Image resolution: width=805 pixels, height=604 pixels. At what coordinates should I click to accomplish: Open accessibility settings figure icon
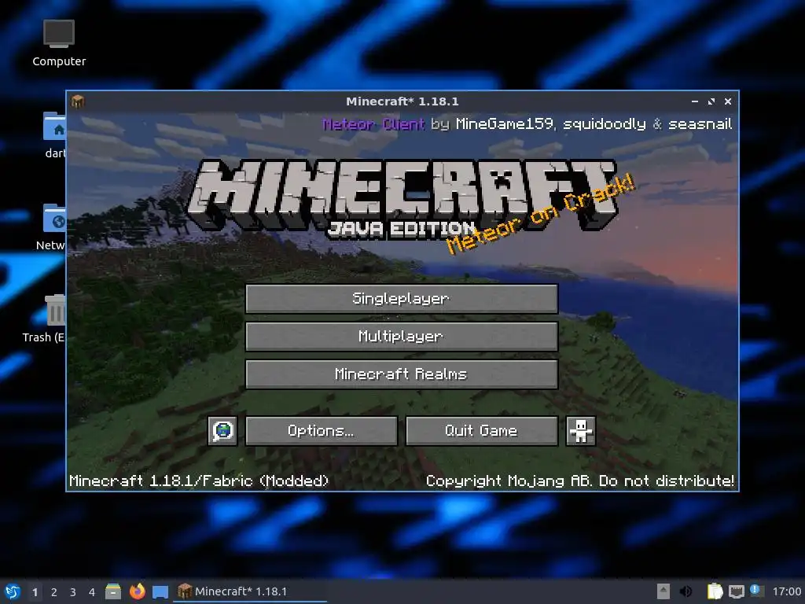tap(581, 430)
